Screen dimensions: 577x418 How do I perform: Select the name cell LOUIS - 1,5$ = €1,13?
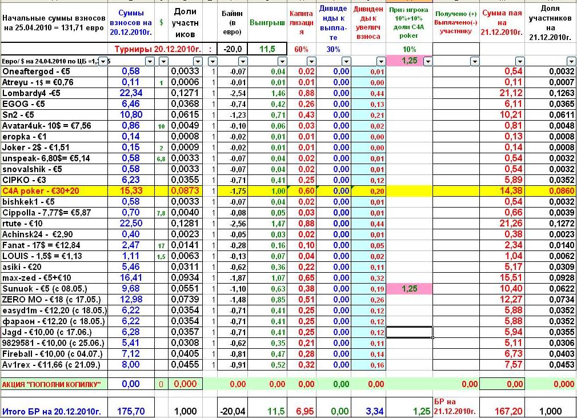pyautogui.click(x=54, y=256)
